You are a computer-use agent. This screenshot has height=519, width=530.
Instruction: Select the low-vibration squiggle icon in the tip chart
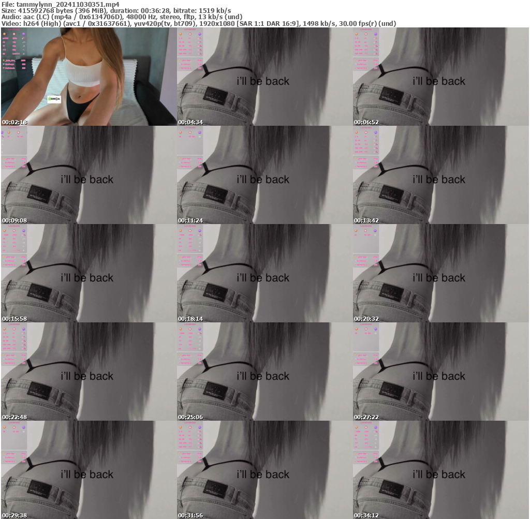(23, 50)
